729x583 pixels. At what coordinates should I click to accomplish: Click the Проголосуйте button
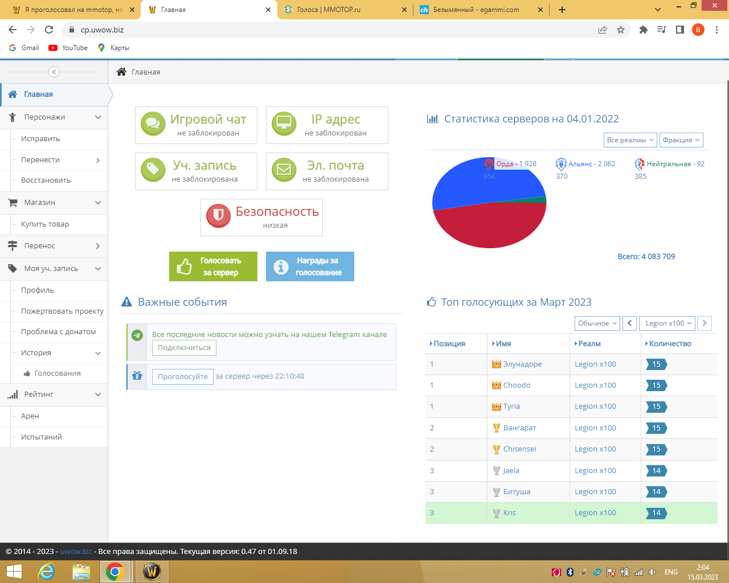click(183, 377)
